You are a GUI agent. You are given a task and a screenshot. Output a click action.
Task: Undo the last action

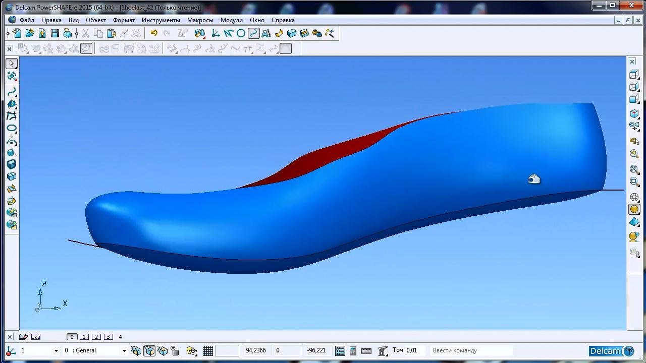[154, 33]
